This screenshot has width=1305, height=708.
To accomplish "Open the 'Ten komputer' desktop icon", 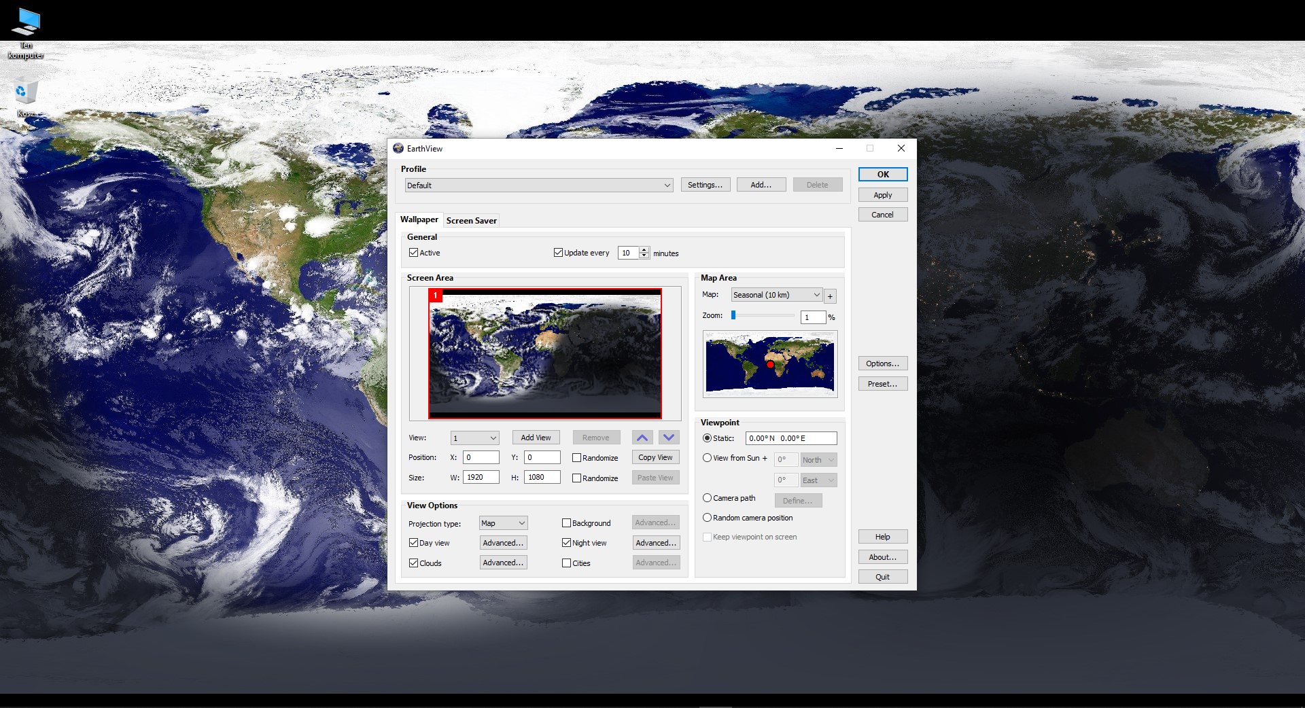I will tap(26, 33).
